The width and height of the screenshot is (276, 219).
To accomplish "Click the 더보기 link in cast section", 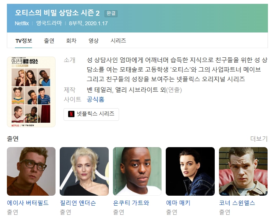I will (259, 139).
